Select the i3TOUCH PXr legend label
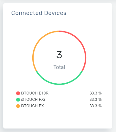This screenshot has height=132, width=116. (33, 100)
